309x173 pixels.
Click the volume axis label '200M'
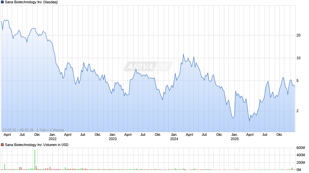[301, 162]
